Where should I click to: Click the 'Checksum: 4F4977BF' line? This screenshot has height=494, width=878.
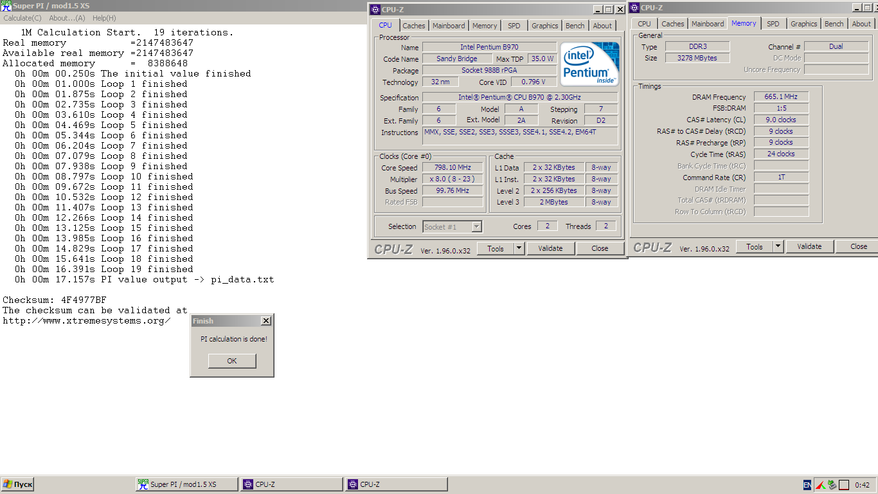tap(55, 300)
